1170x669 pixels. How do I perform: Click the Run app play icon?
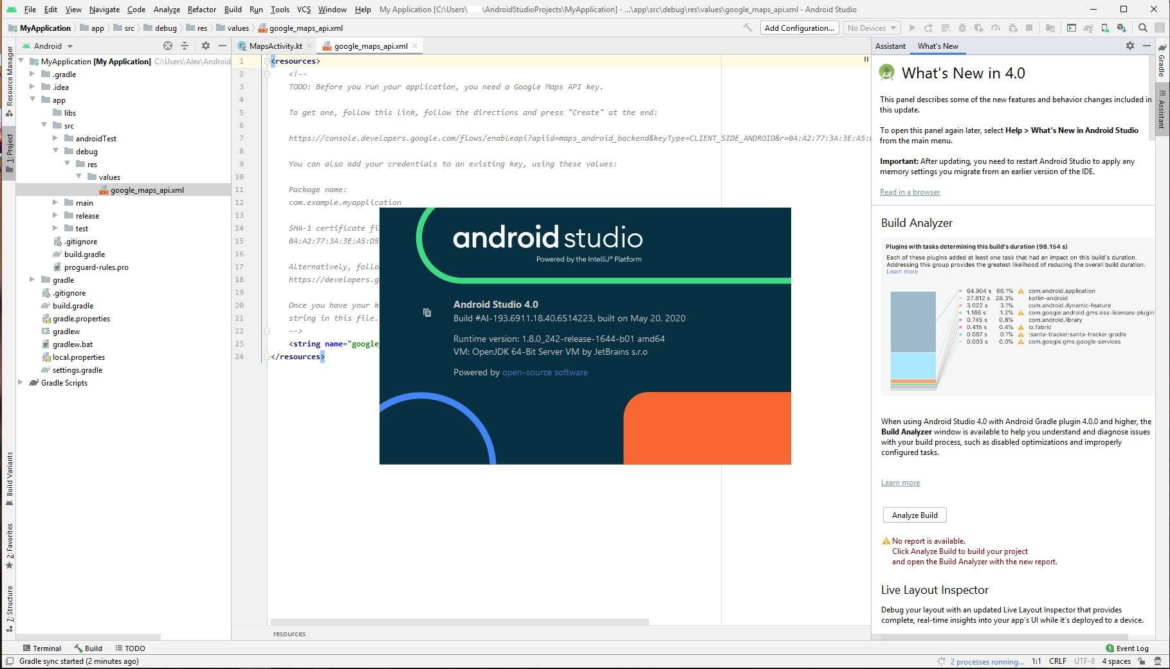tap(912, 28)
